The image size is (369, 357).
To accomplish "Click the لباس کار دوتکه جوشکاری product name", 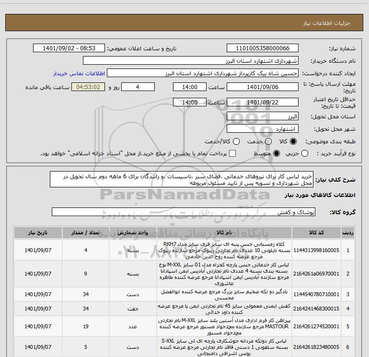I will tap(224, 347).
